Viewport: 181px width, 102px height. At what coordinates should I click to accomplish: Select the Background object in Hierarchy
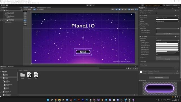coord(11,16)
